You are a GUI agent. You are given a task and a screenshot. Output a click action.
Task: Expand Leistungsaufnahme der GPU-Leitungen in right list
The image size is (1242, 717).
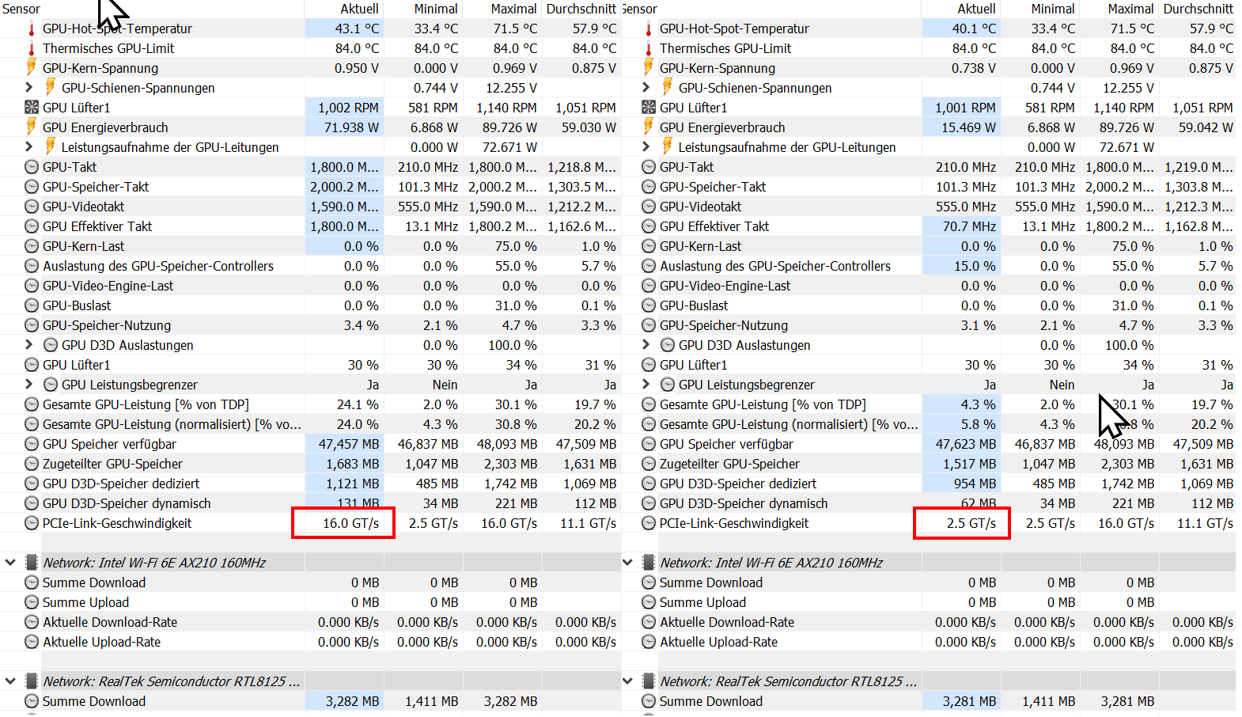pyautogui.click(x=646, y=146)
